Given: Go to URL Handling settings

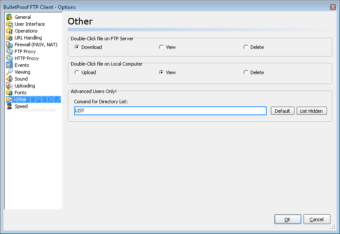Looking at the screenshot, I should click(28, 38).
